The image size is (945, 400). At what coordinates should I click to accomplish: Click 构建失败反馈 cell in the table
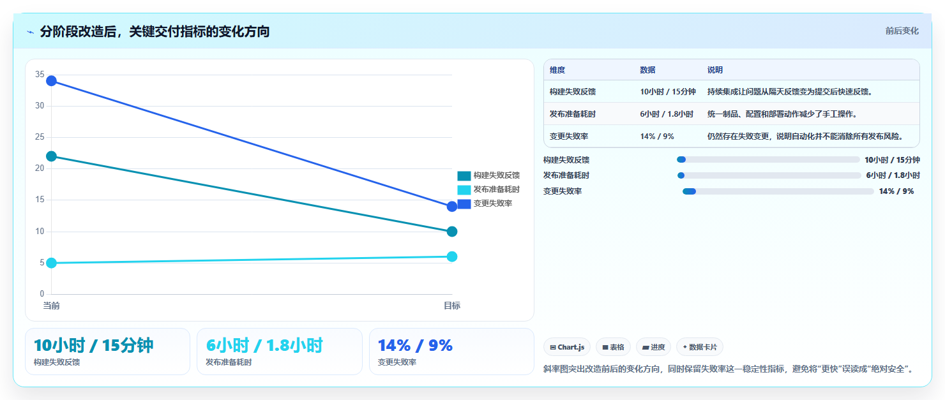(573, 92)
